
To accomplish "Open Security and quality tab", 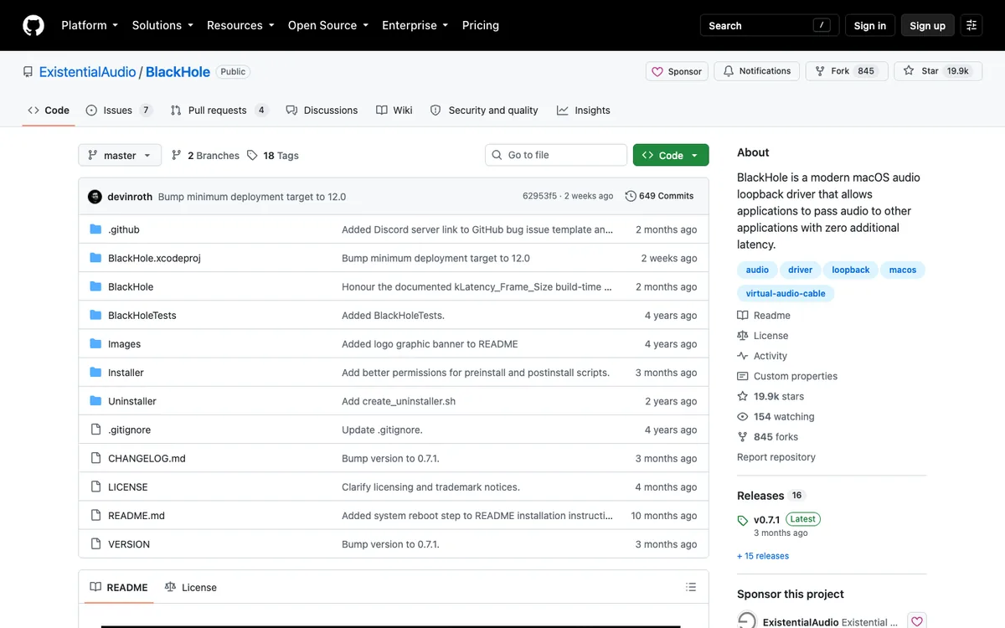I will tap(484, 111).
